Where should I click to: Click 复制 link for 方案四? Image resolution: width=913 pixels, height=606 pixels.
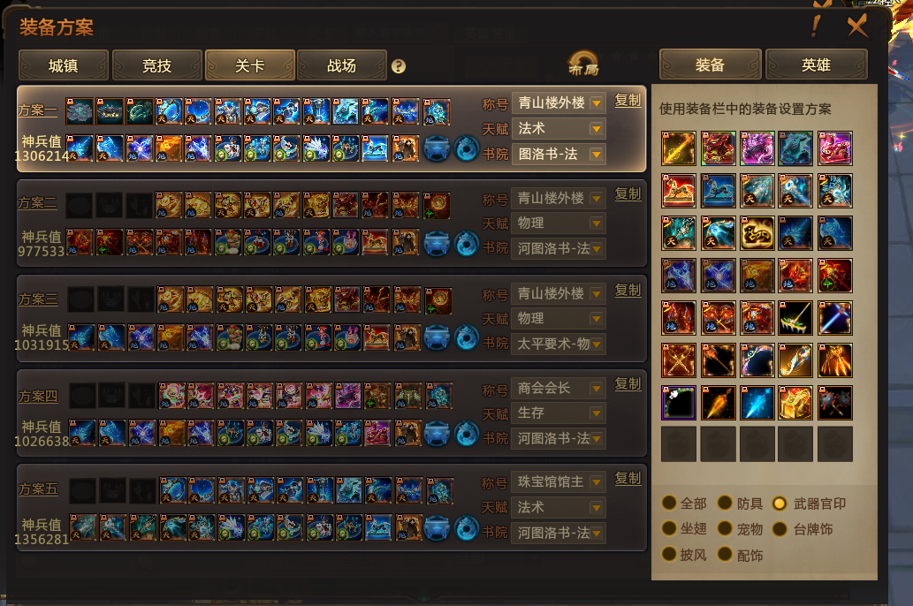click(628, 384)
